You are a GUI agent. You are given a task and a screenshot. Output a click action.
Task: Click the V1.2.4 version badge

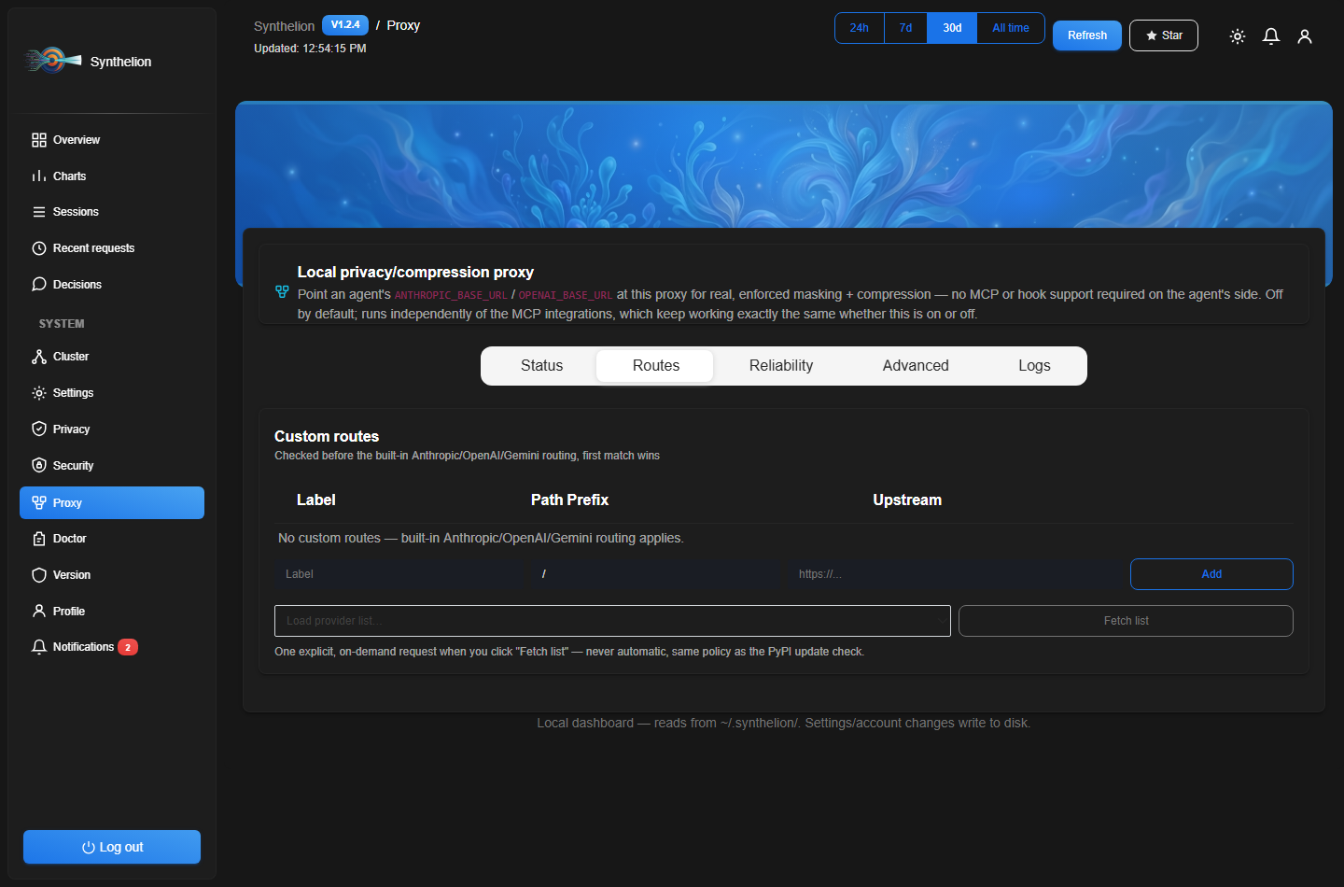(345, 25)
